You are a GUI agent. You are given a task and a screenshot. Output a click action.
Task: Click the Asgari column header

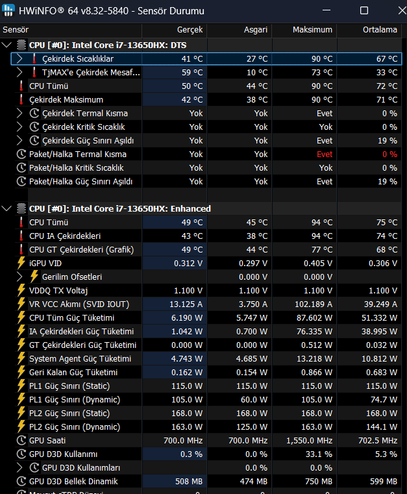pos(240,30)
